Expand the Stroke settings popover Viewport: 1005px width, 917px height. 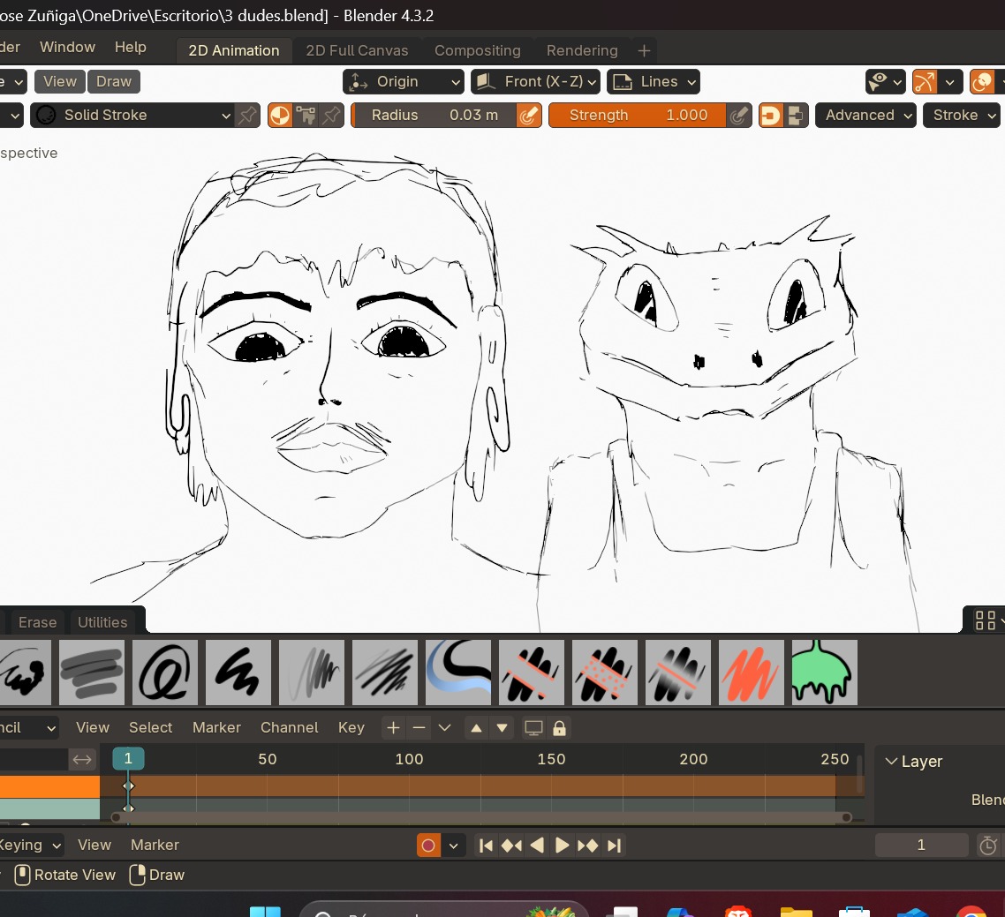click(x=962, y=116)
